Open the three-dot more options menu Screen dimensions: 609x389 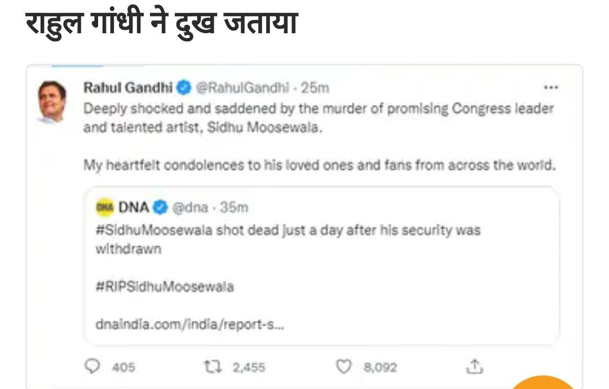[550, 87]
